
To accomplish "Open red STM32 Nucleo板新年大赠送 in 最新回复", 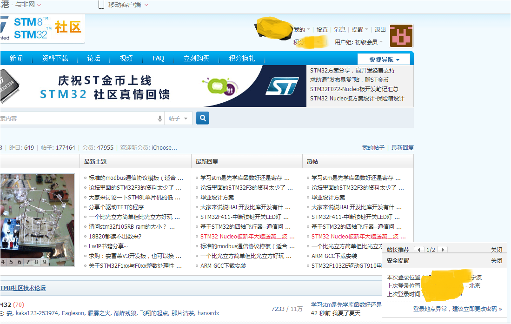I will click(247, 237).
